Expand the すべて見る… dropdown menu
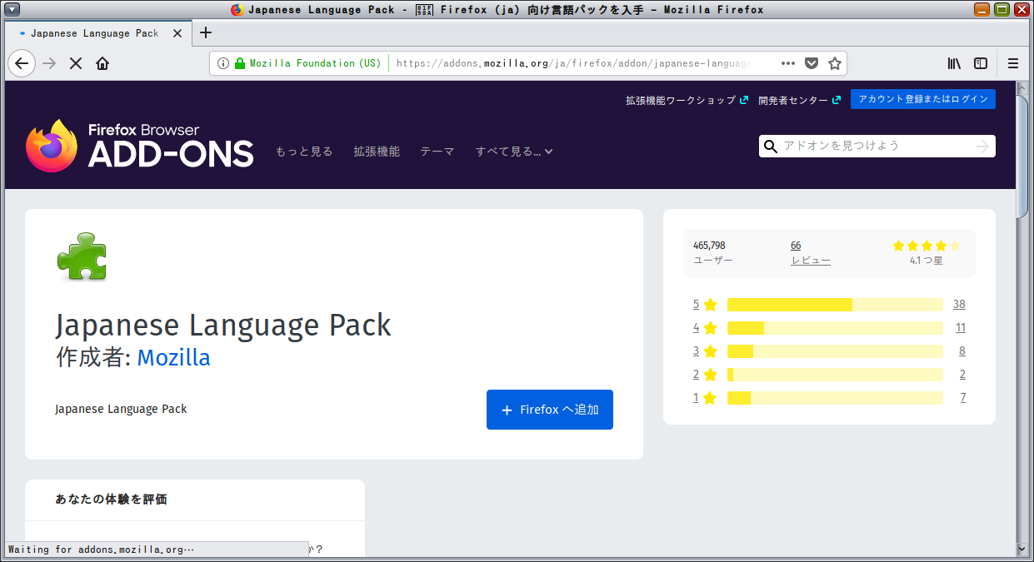 (514, 152)
